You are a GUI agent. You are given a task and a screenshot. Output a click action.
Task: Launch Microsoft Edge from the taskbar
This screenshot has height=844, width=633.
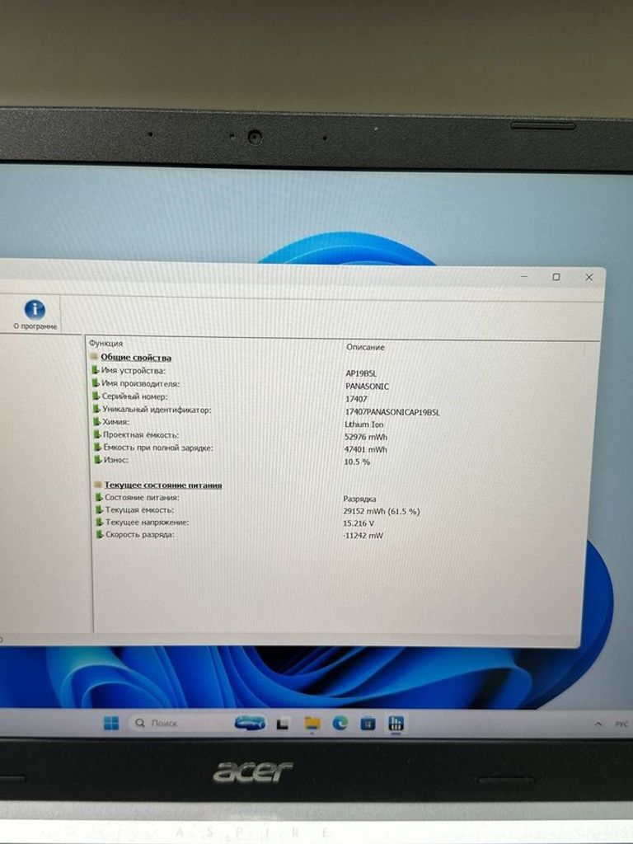click(x=340, y=724)
